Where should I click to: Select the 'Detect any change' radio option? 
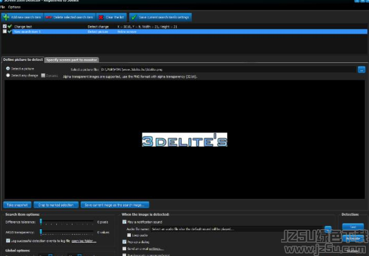tap(8, 75)
